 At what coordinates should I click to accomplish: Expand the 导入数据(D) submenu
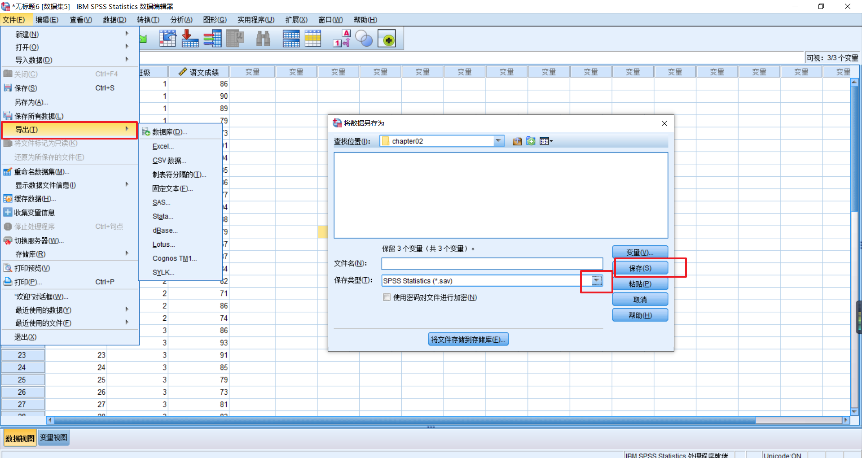[x=69, y=60]
